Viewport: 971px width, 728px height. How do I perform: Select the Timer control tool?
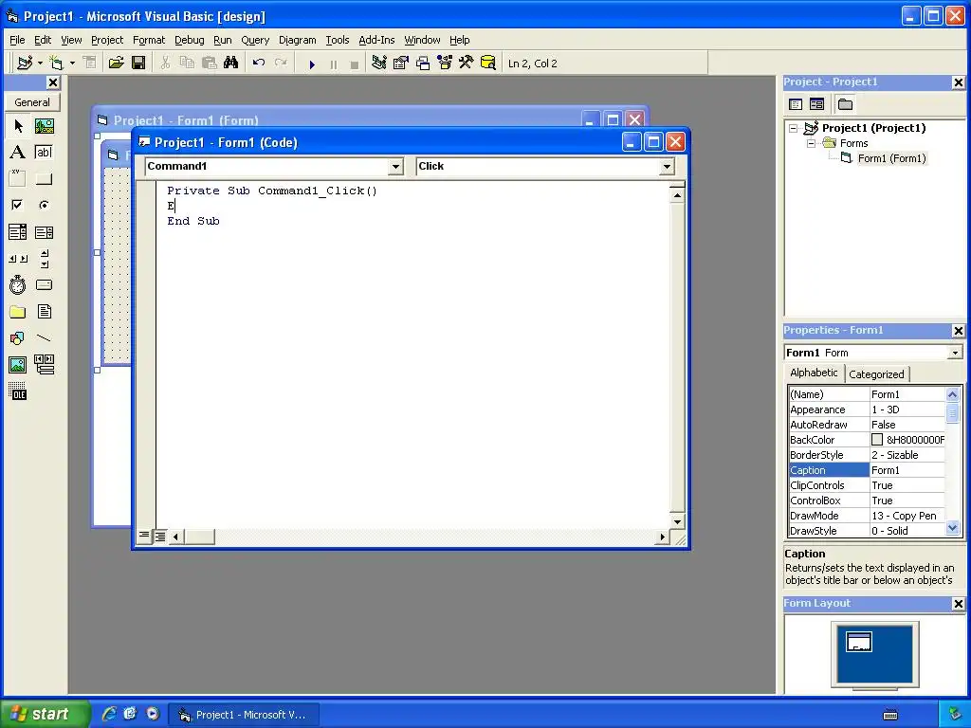click(x=18, y=284)
